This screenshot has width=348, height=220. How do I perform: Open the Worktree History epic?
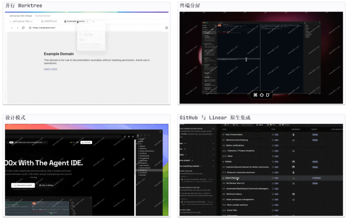[234, 194]
